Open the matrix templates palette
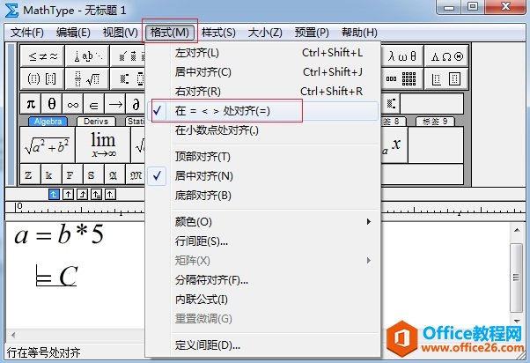530x363 pixels. pos(401,78)
